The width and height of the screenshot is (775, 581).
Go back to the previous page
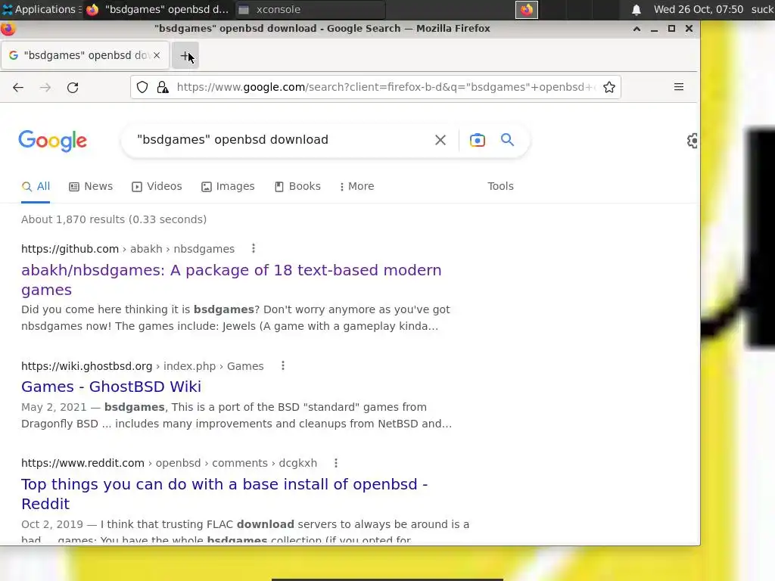coord(18,88)
